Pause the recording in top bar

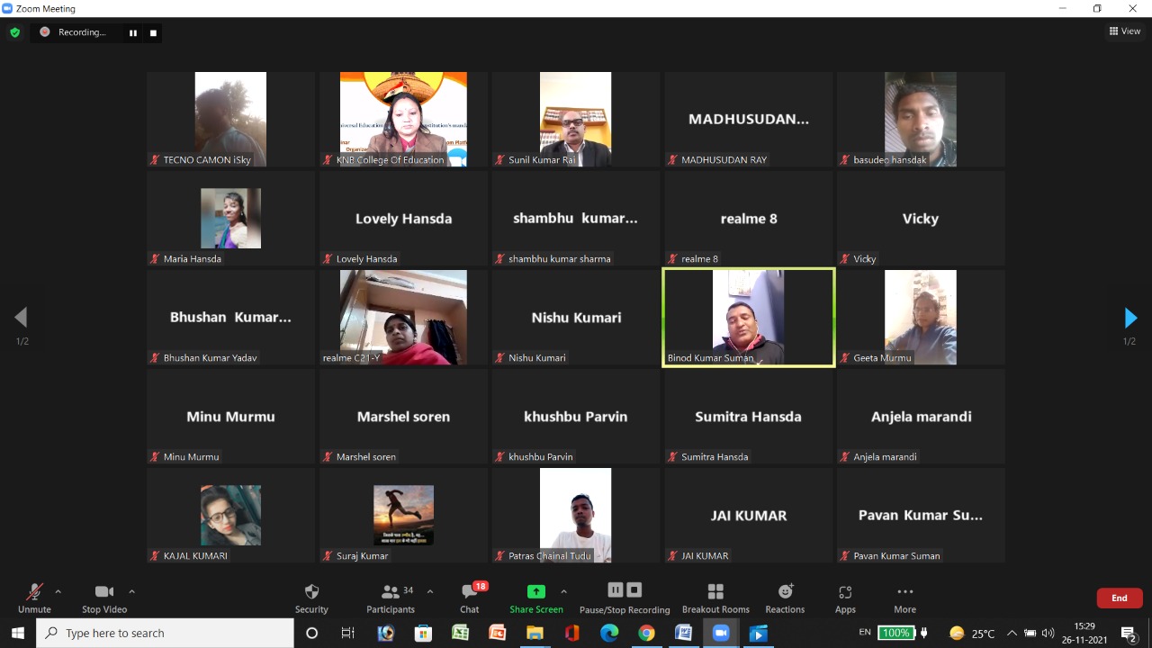coord(133,33)
